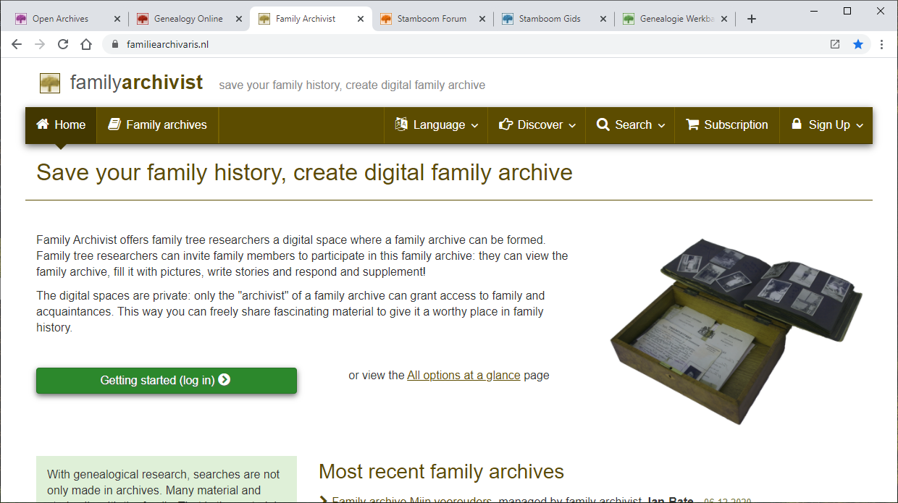Click arrow icon on Getting started button

pos(224,380)
